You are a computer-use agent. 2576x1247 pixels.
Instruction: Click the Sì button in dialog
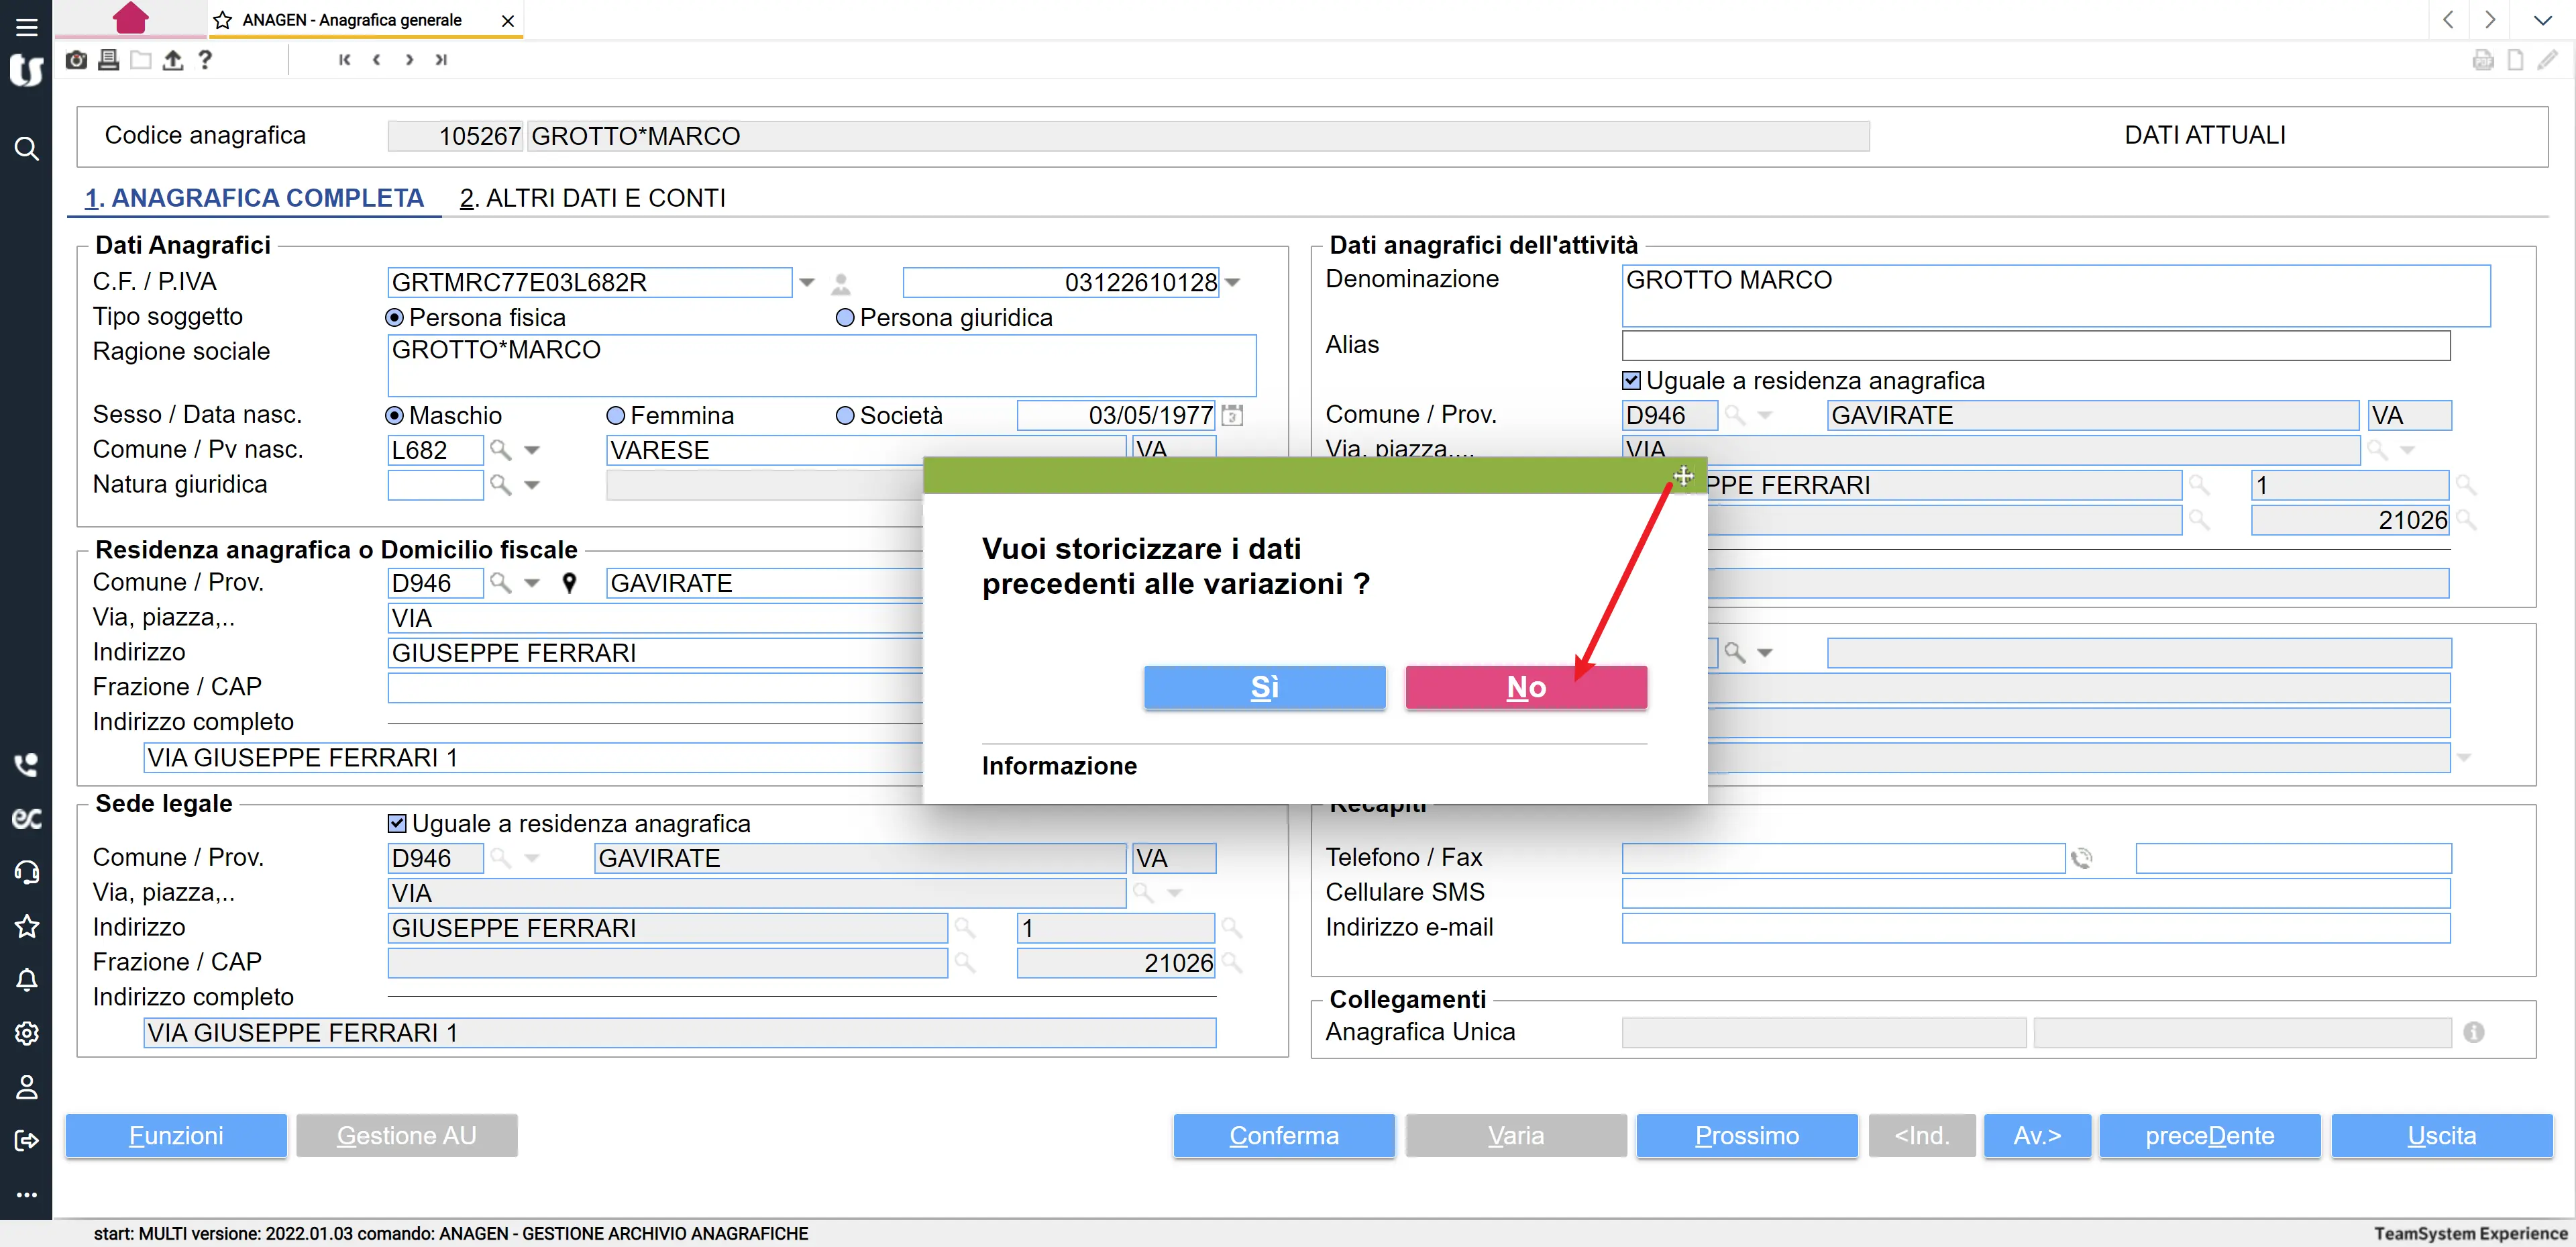click(1264, 687)
